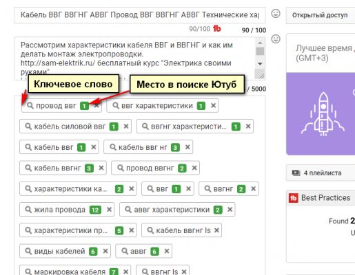Click the 'Best Practices' panel header
The width and height of the screenshot is (355, 275).
(321, 198)
